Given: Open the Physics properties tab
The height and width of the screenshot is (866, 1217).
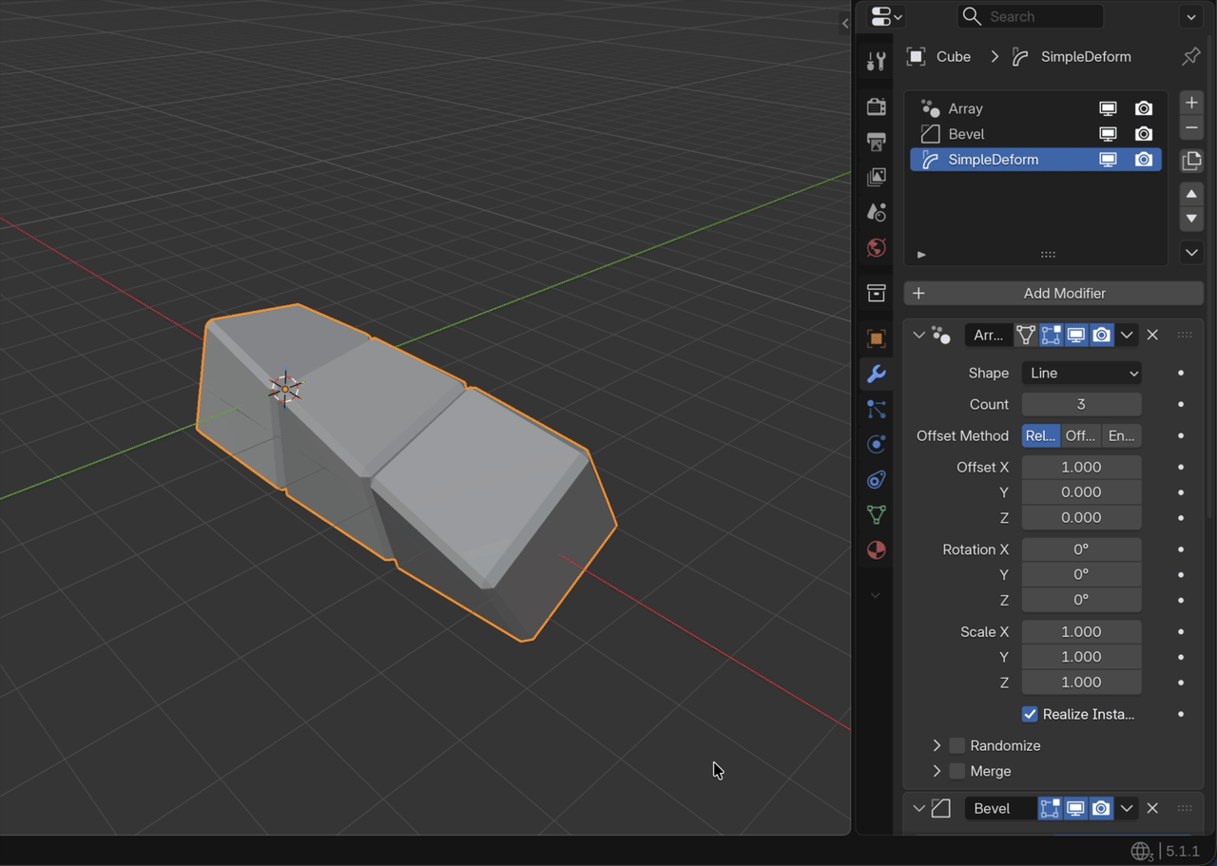Looking at the screenshot, I should coord(876,444).
